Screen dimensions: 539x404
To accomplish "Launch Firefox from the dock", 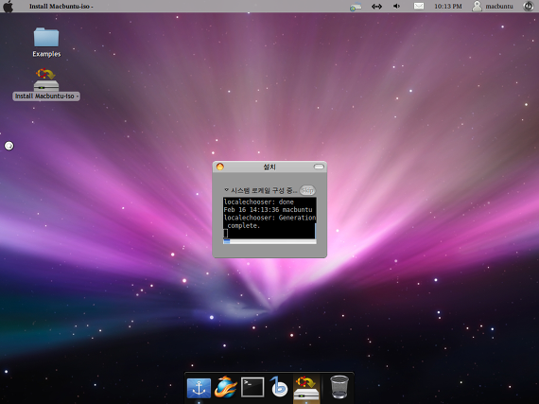I will coord(226,387).
